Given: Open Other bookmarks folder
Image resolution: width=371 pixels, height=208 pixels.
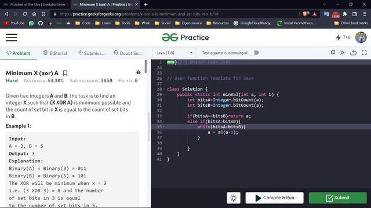Looking at the screenshot, I should 351,23.
